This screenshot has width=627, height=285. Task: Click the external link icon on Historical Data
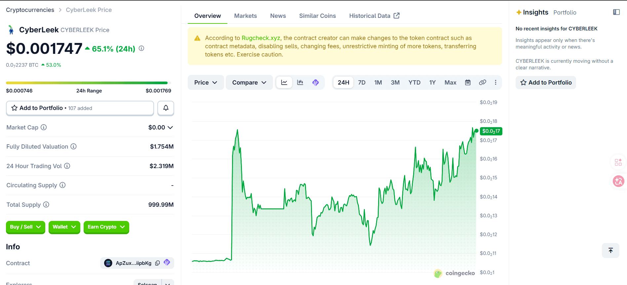tap(397, 16)
